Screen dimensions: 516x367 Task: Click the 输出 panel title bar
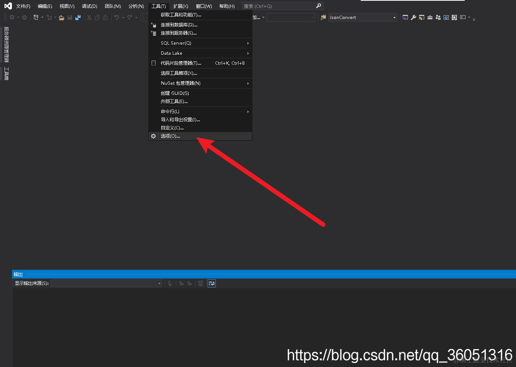point(264,274)
